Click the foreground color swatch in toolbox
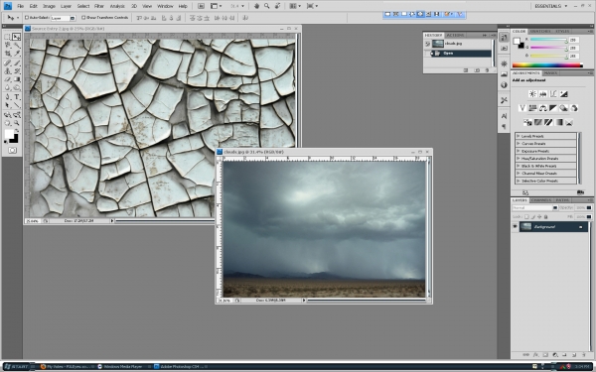The width and height of the screenshot is (596, 372). point(9,134)
